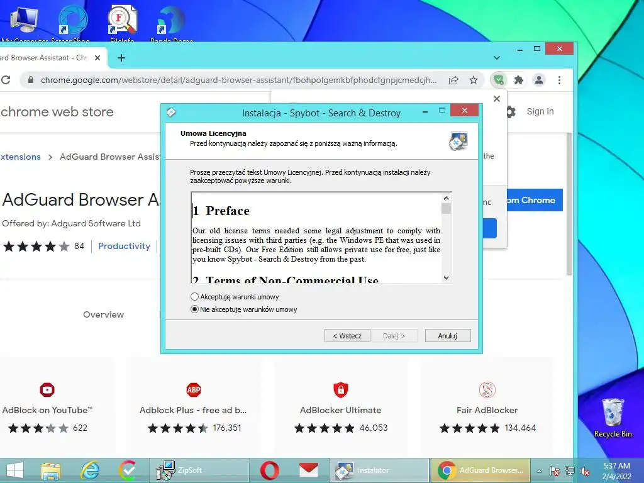Open the AdGuard extension shield icon
Screen dimensions: 644x483
point(499,80)
